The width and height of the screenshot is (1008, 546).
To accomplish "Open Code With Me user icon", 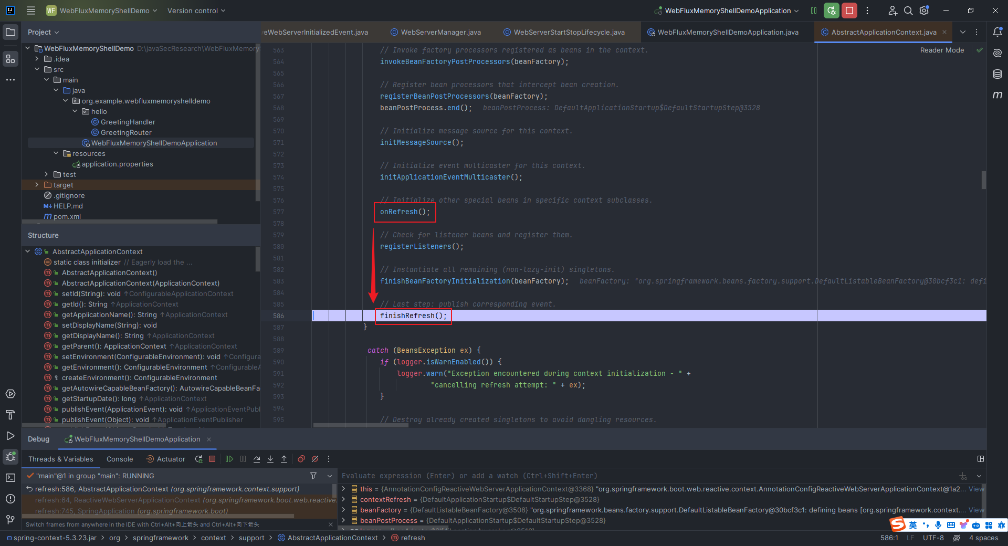I will [x=892, y=10].
